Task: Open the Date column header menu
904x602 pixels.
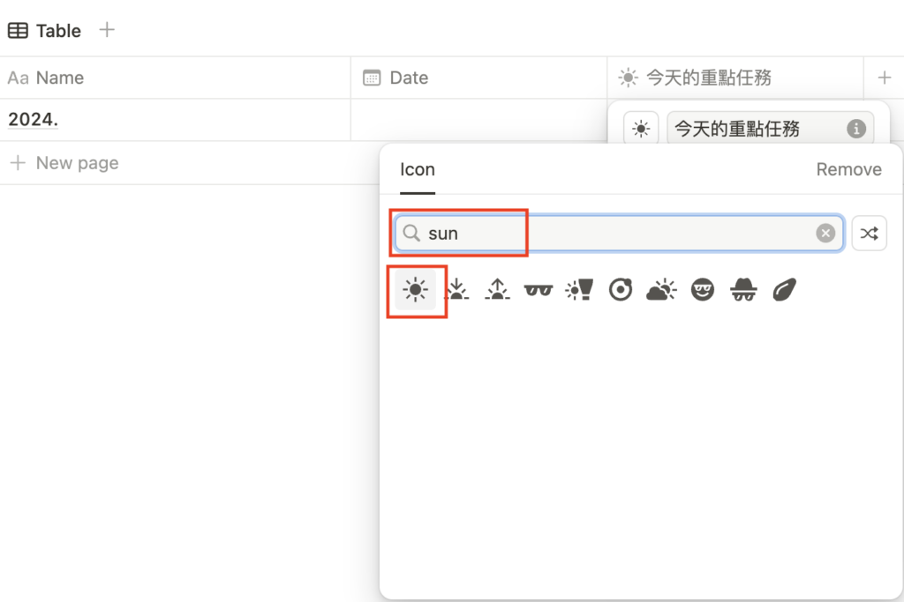Action: (x=409, y=78)
